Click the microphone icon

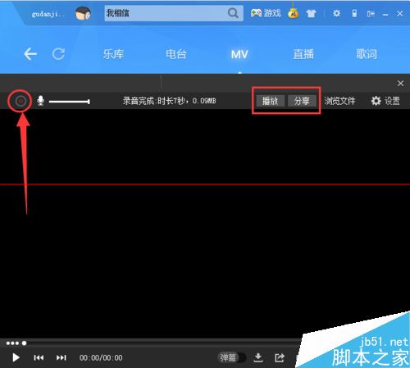41,101
